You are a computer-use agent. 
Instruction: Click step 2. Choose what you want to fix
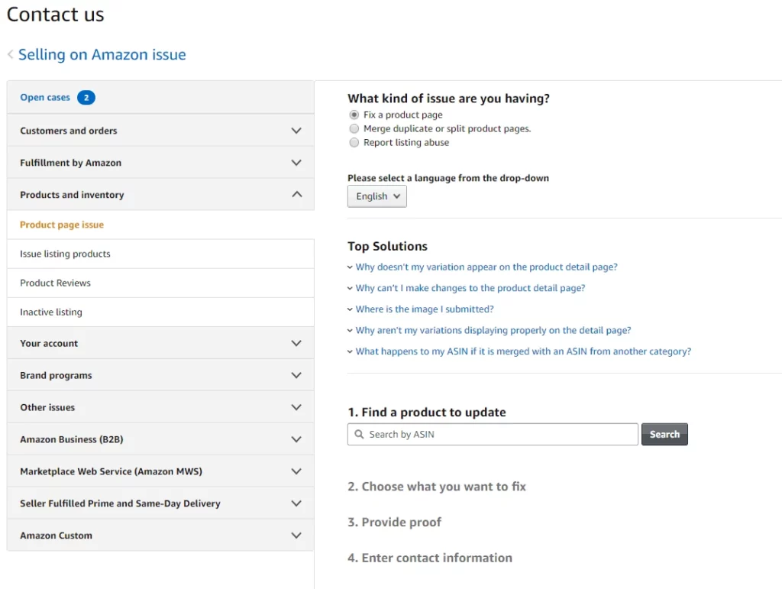tap(436, 487)
